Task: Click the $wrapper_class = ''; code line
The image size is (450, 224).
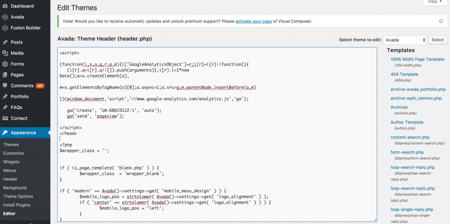Action: click(x=84, y=151)
